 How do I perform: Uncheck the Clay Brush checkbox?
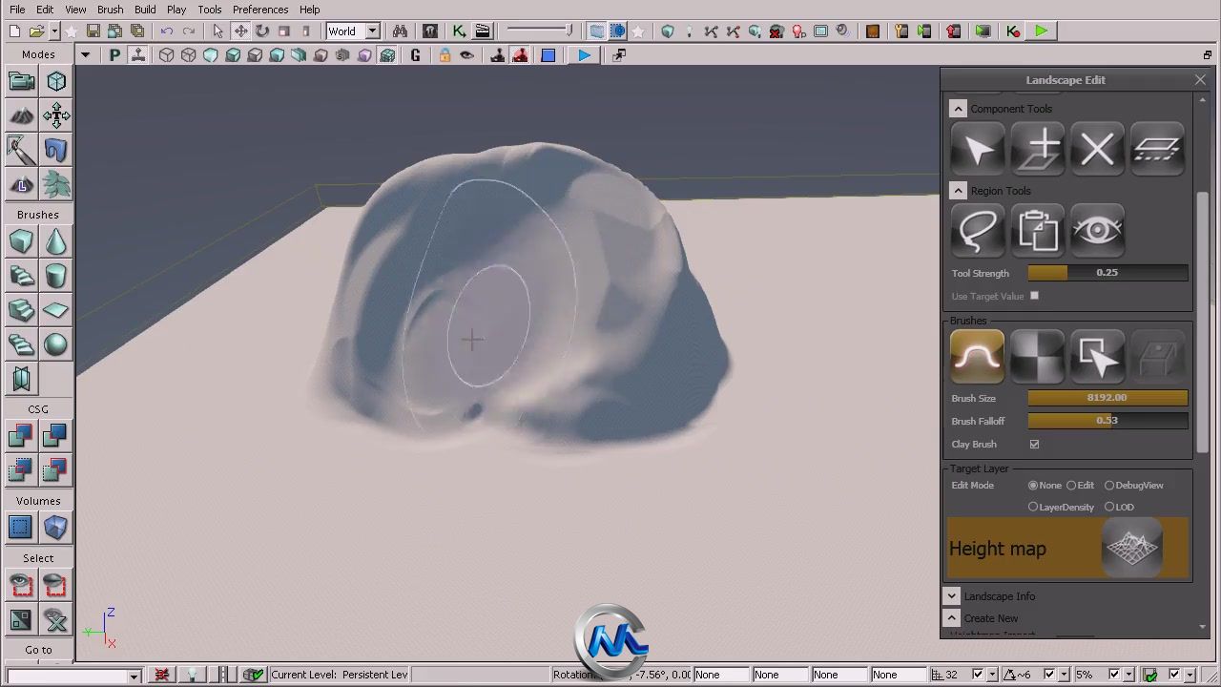pyautogui.click(x=1034, y=444)
